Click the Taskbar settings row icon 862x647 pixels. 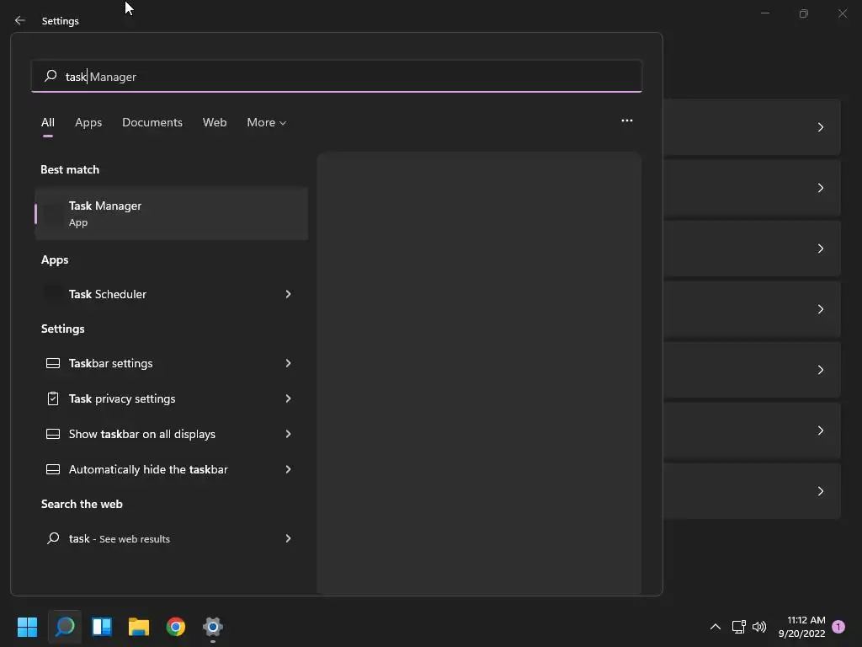click(53, 363)
